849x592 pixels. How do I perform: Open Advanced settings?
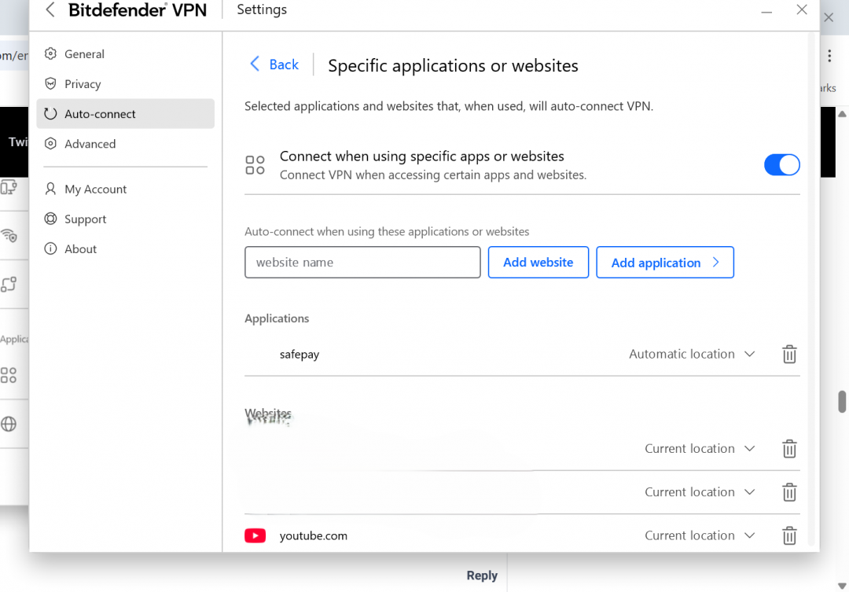point(126,144)
